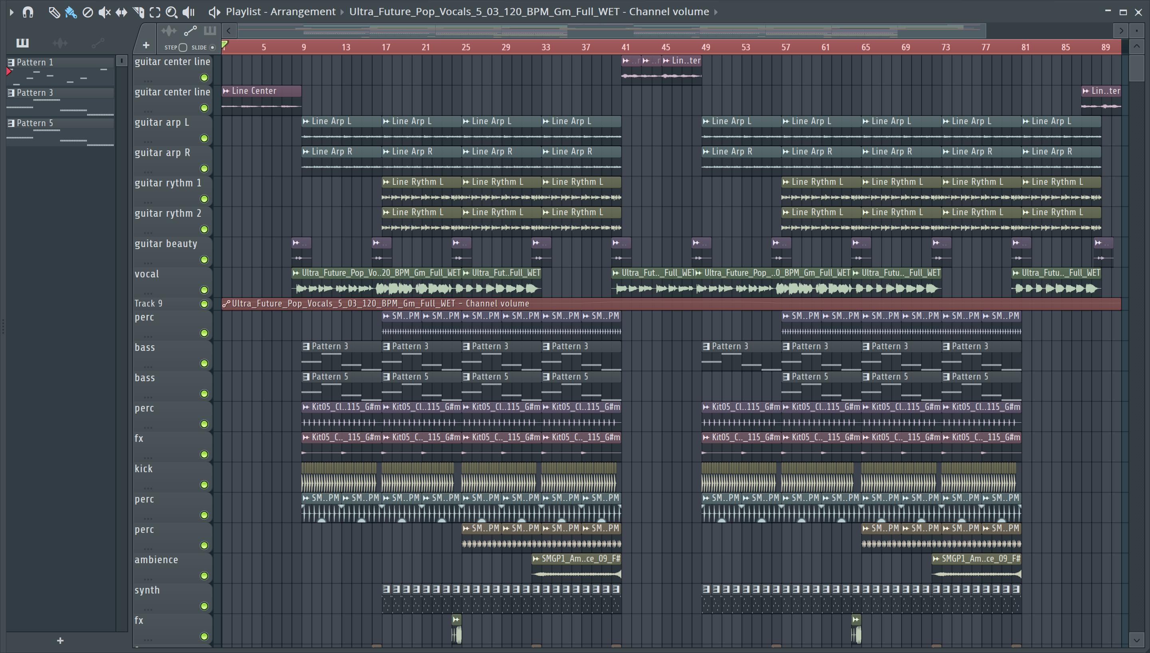Select the Mute tool speaker icon

point(104,12)
